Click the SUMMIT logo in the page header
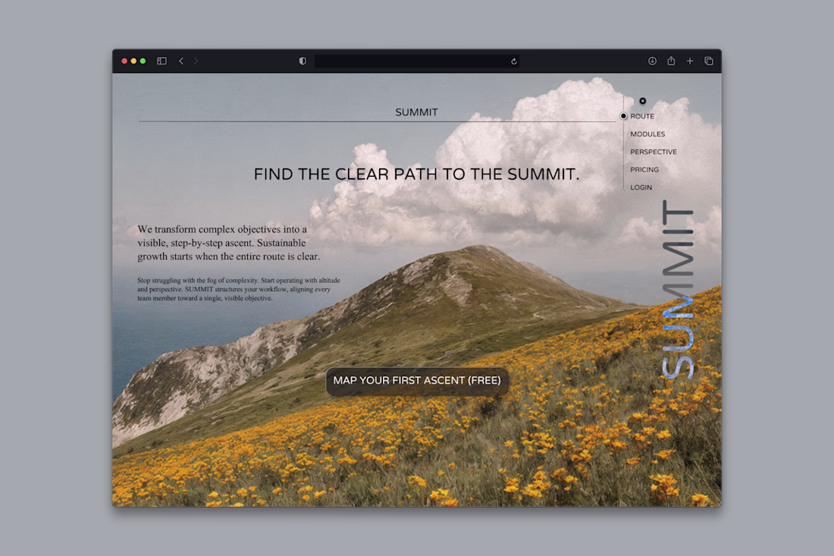This screenshot has width=834, height=556. (416, 112)
